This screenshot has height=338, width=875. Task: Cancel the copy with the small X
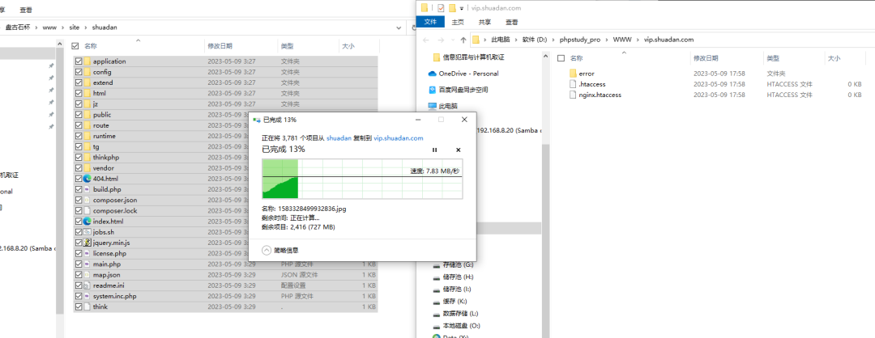pyautogui.click(x=458, y=150)
